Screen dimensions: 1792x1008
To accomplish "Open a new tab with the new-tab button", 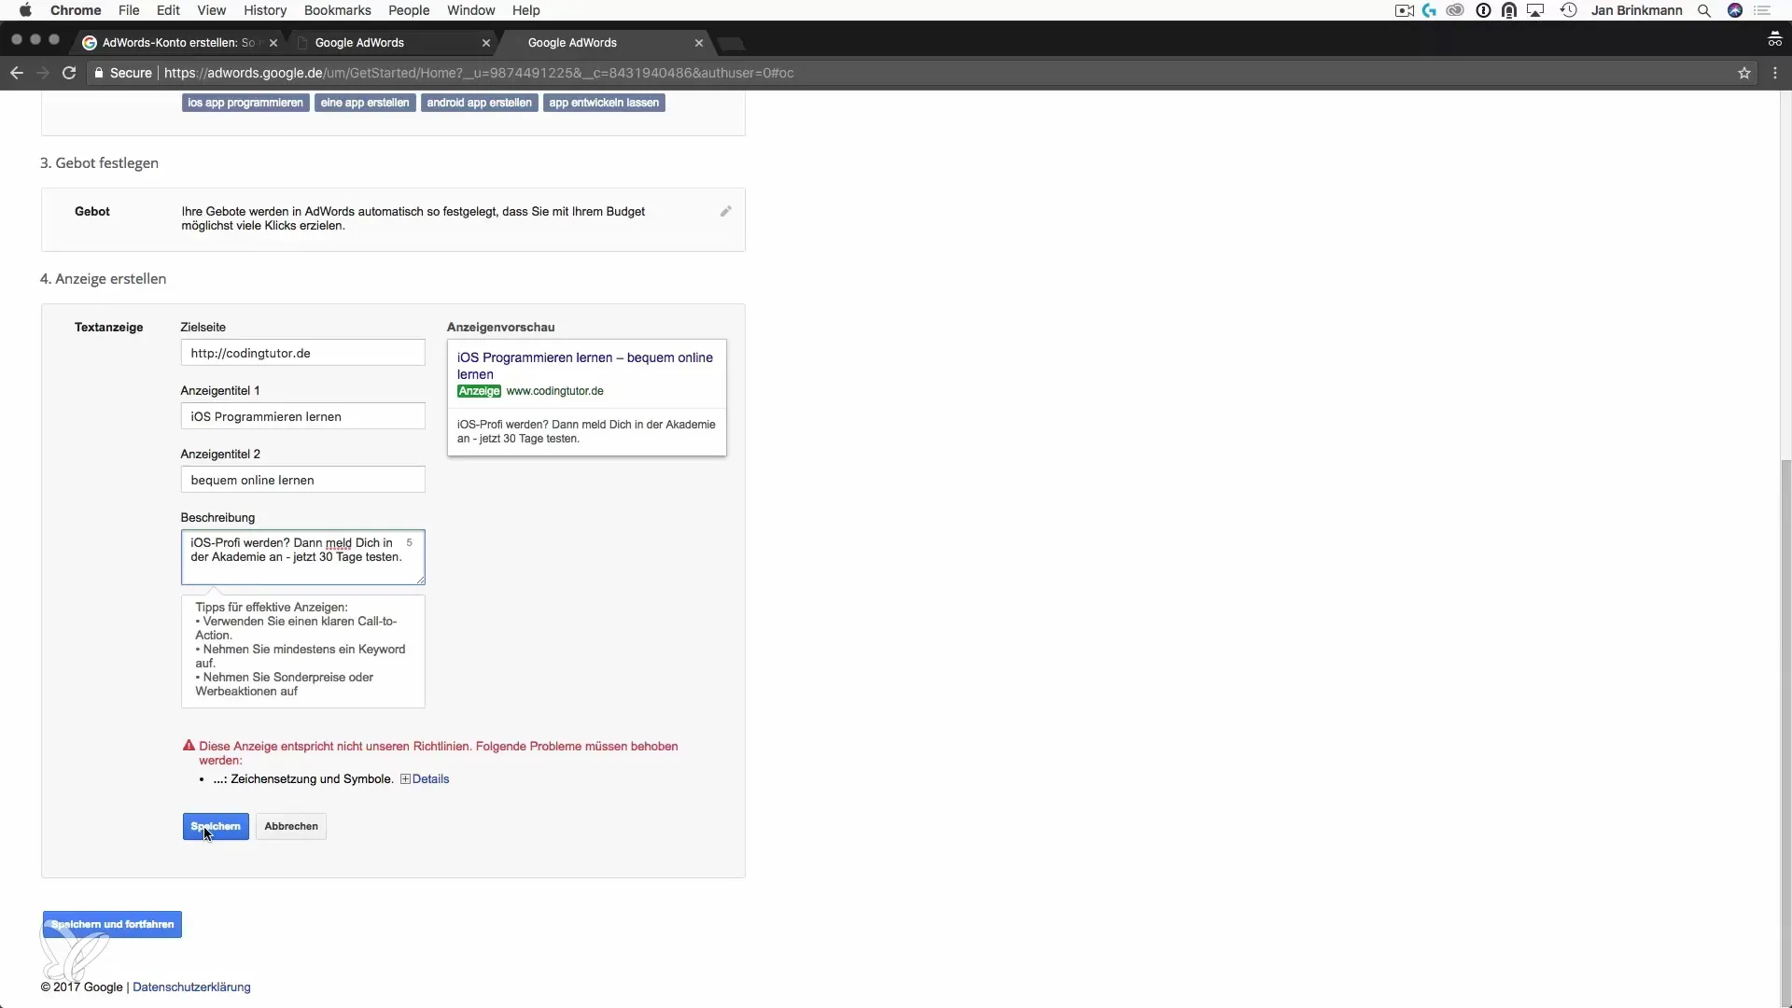I will (732, 43).
